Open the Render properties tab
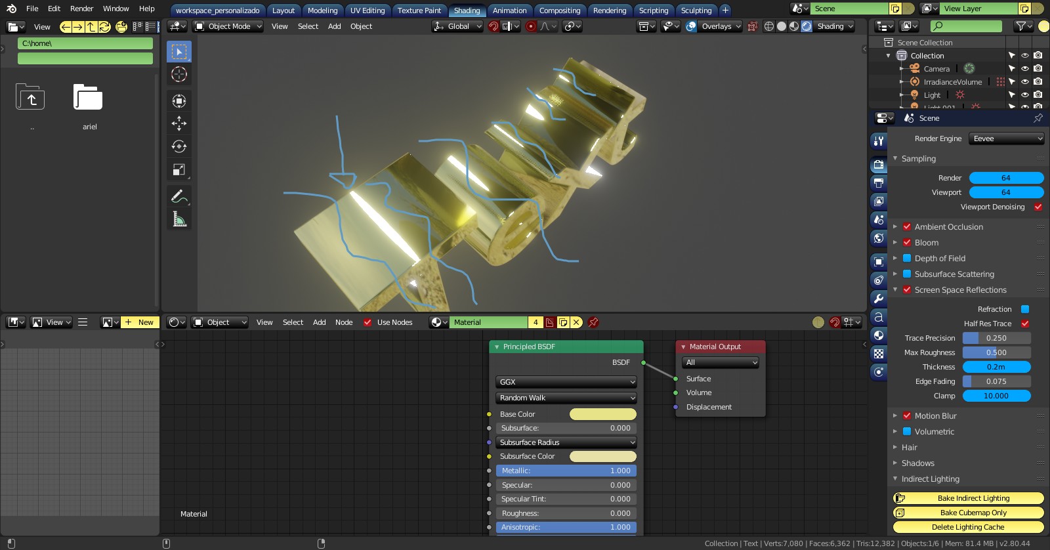The image size is (1050, 550). point(879,165)
